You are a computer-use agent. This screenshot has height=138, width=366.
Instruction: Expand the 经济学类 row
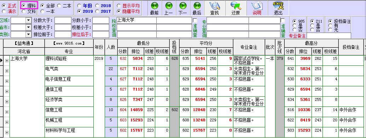(x=7, y=102)
